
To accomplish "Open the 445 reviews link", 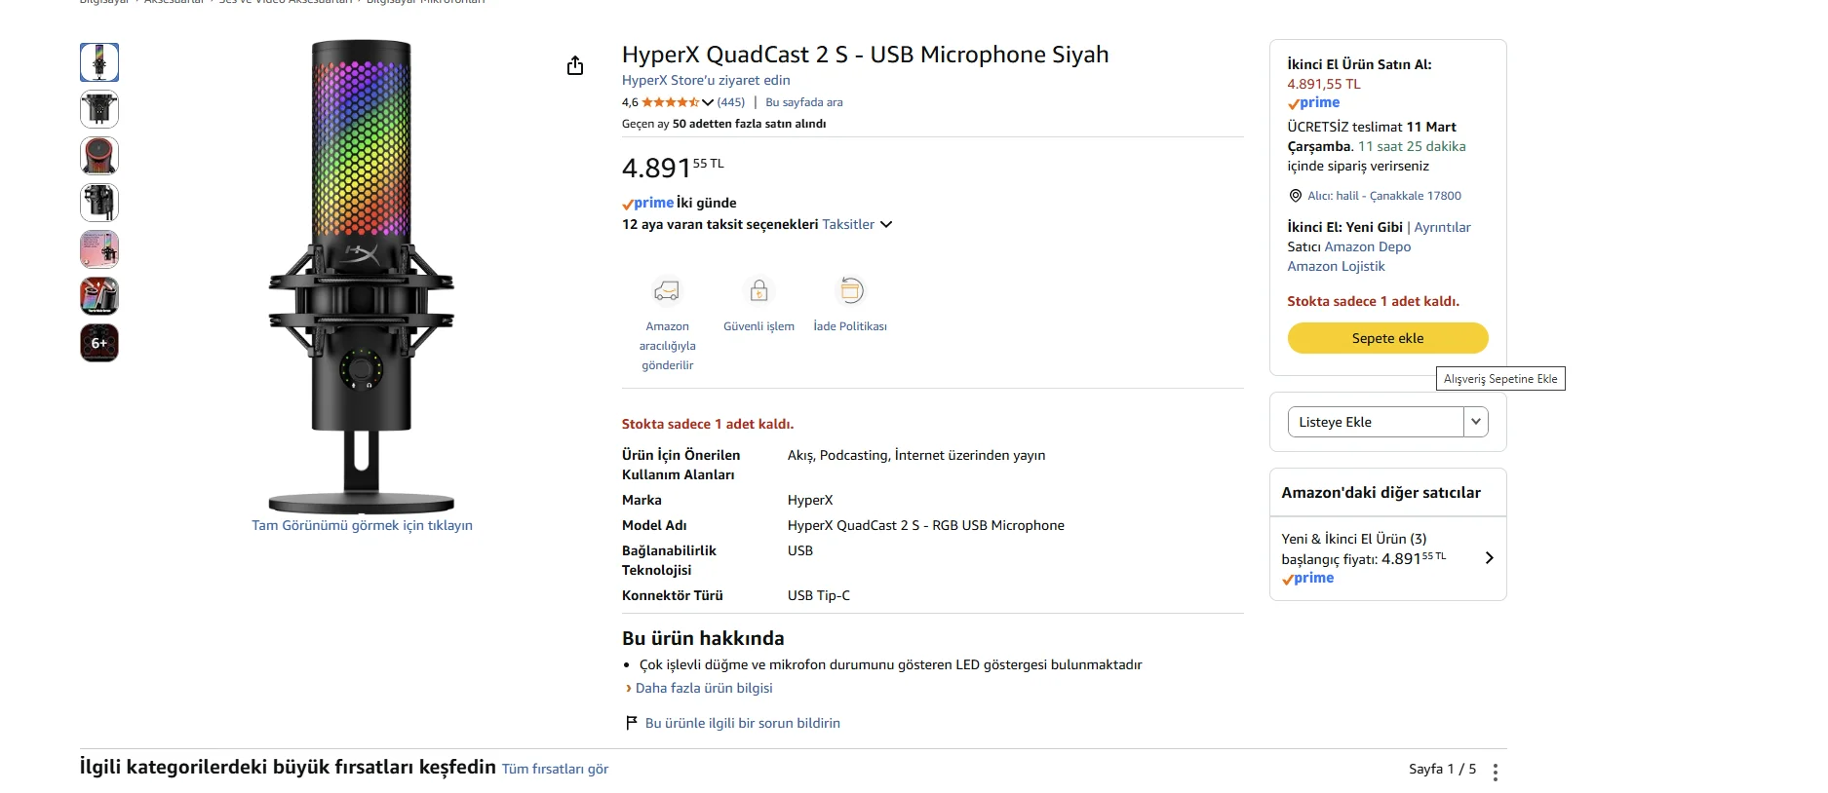I will click(x=731, y=102).
